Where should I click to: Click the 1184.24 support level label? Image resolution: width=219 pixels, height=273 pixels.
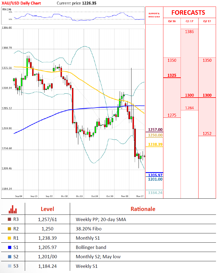point(155,193)
